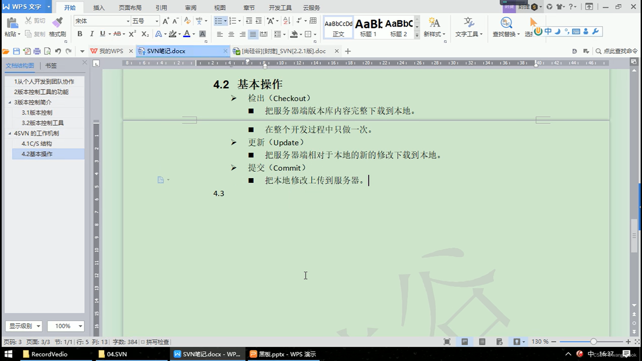Select the 标题 1 style in styles gallery

368,27
